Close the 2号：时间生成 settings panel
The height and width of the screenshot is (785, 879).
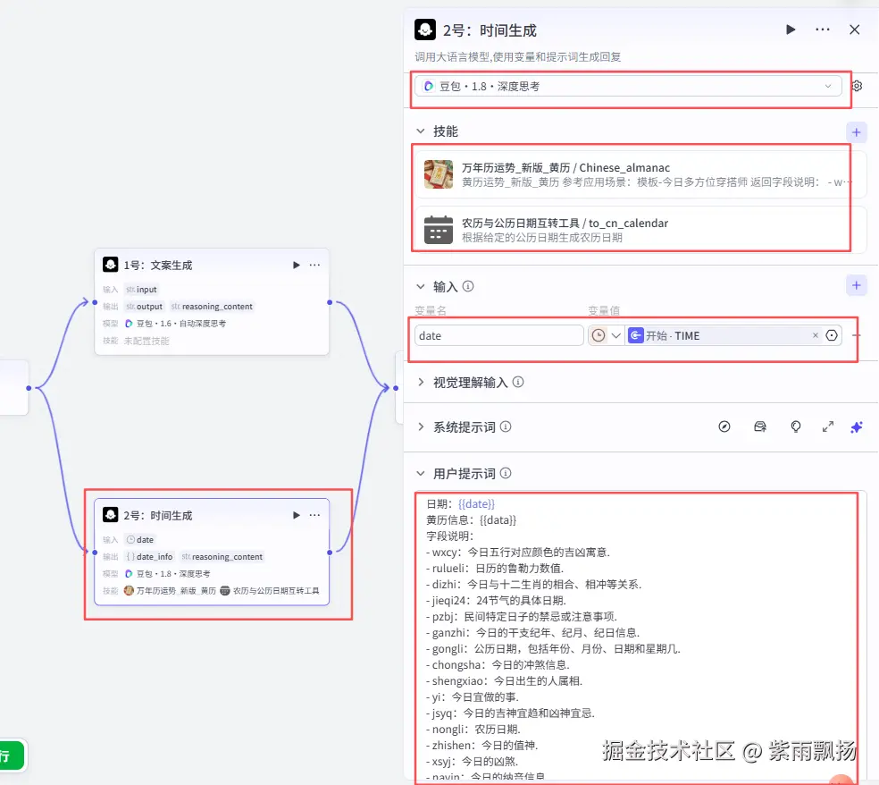[x=854, y=30]
